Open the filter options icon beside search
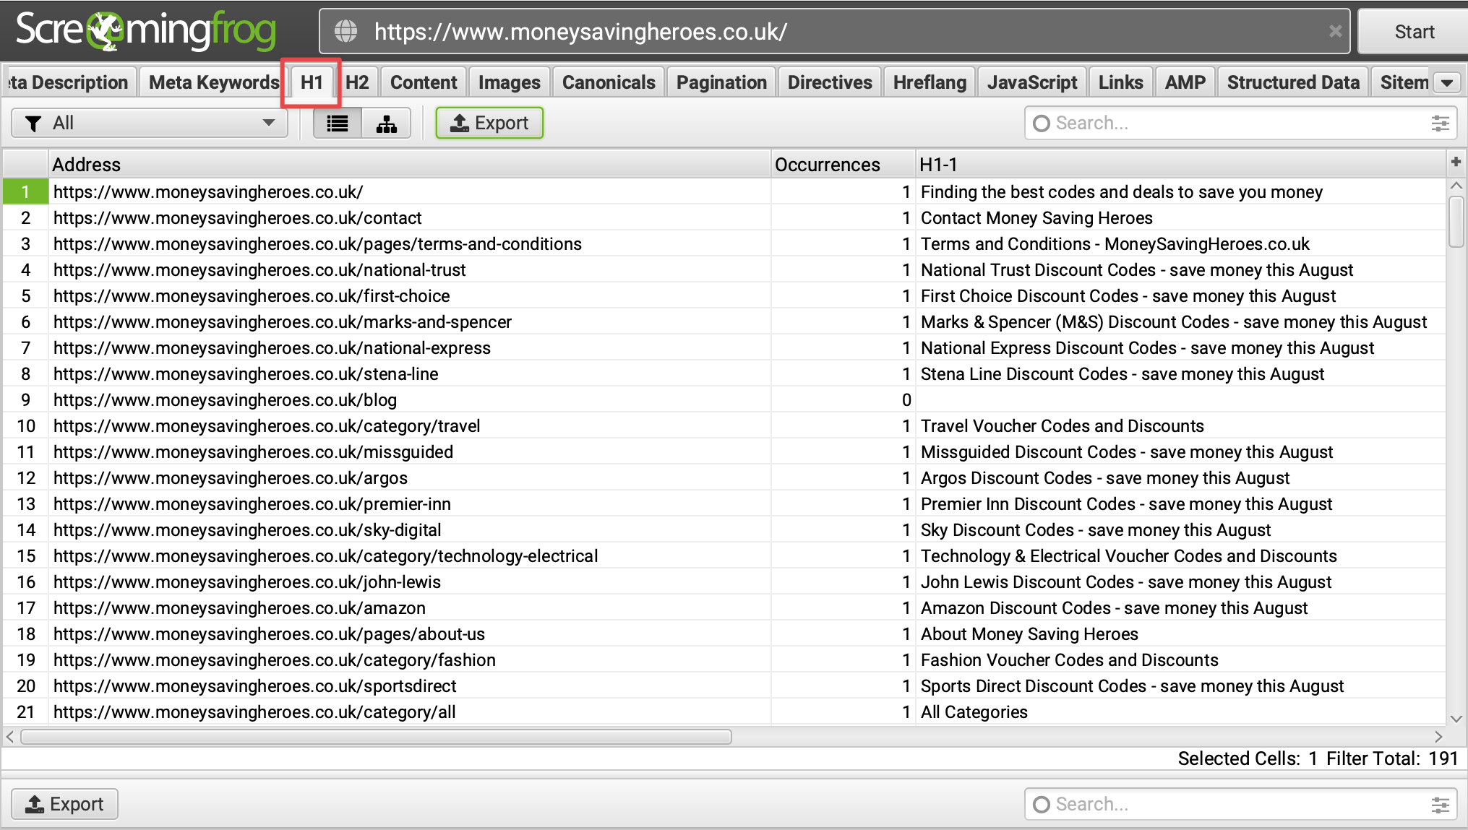 pyautogui.click(x=1440, y=123)
